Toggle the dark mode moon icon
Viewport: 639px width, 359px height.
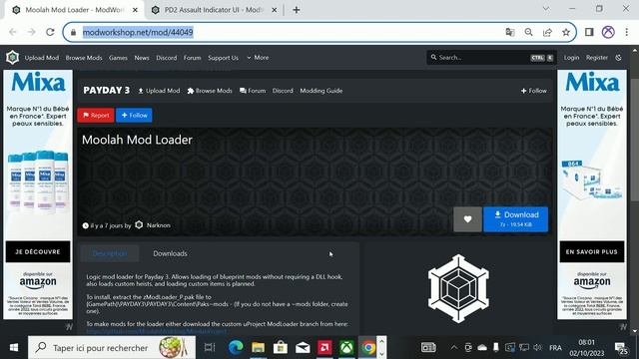point(618,58)
